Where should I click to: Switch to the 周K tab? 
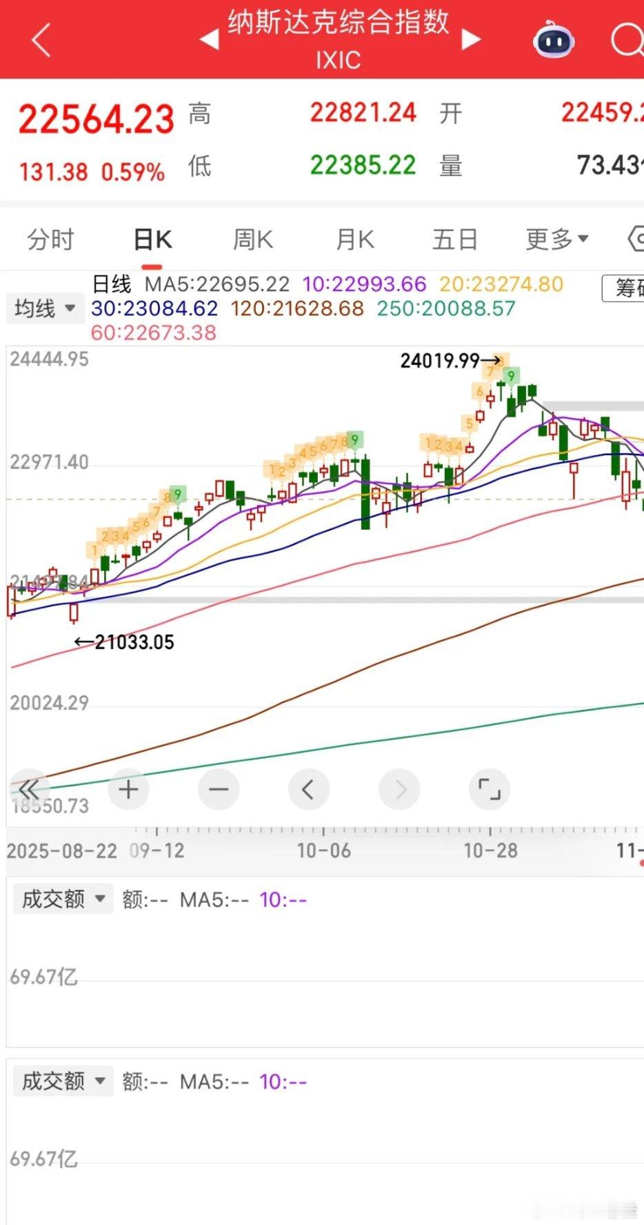click(252, 239)
